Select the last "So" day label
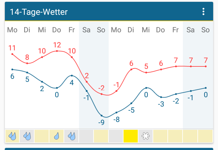This screenshot has height=150, width=218. [x=205, y=30]
